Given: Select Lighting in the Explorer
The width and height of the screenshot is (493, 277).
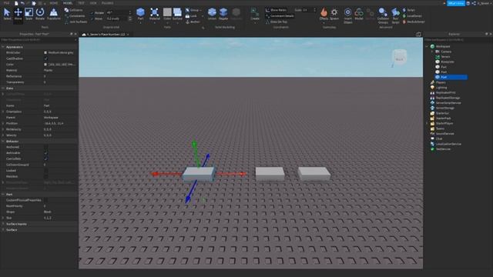Looking at the screenshot, I should coord(441,88).
